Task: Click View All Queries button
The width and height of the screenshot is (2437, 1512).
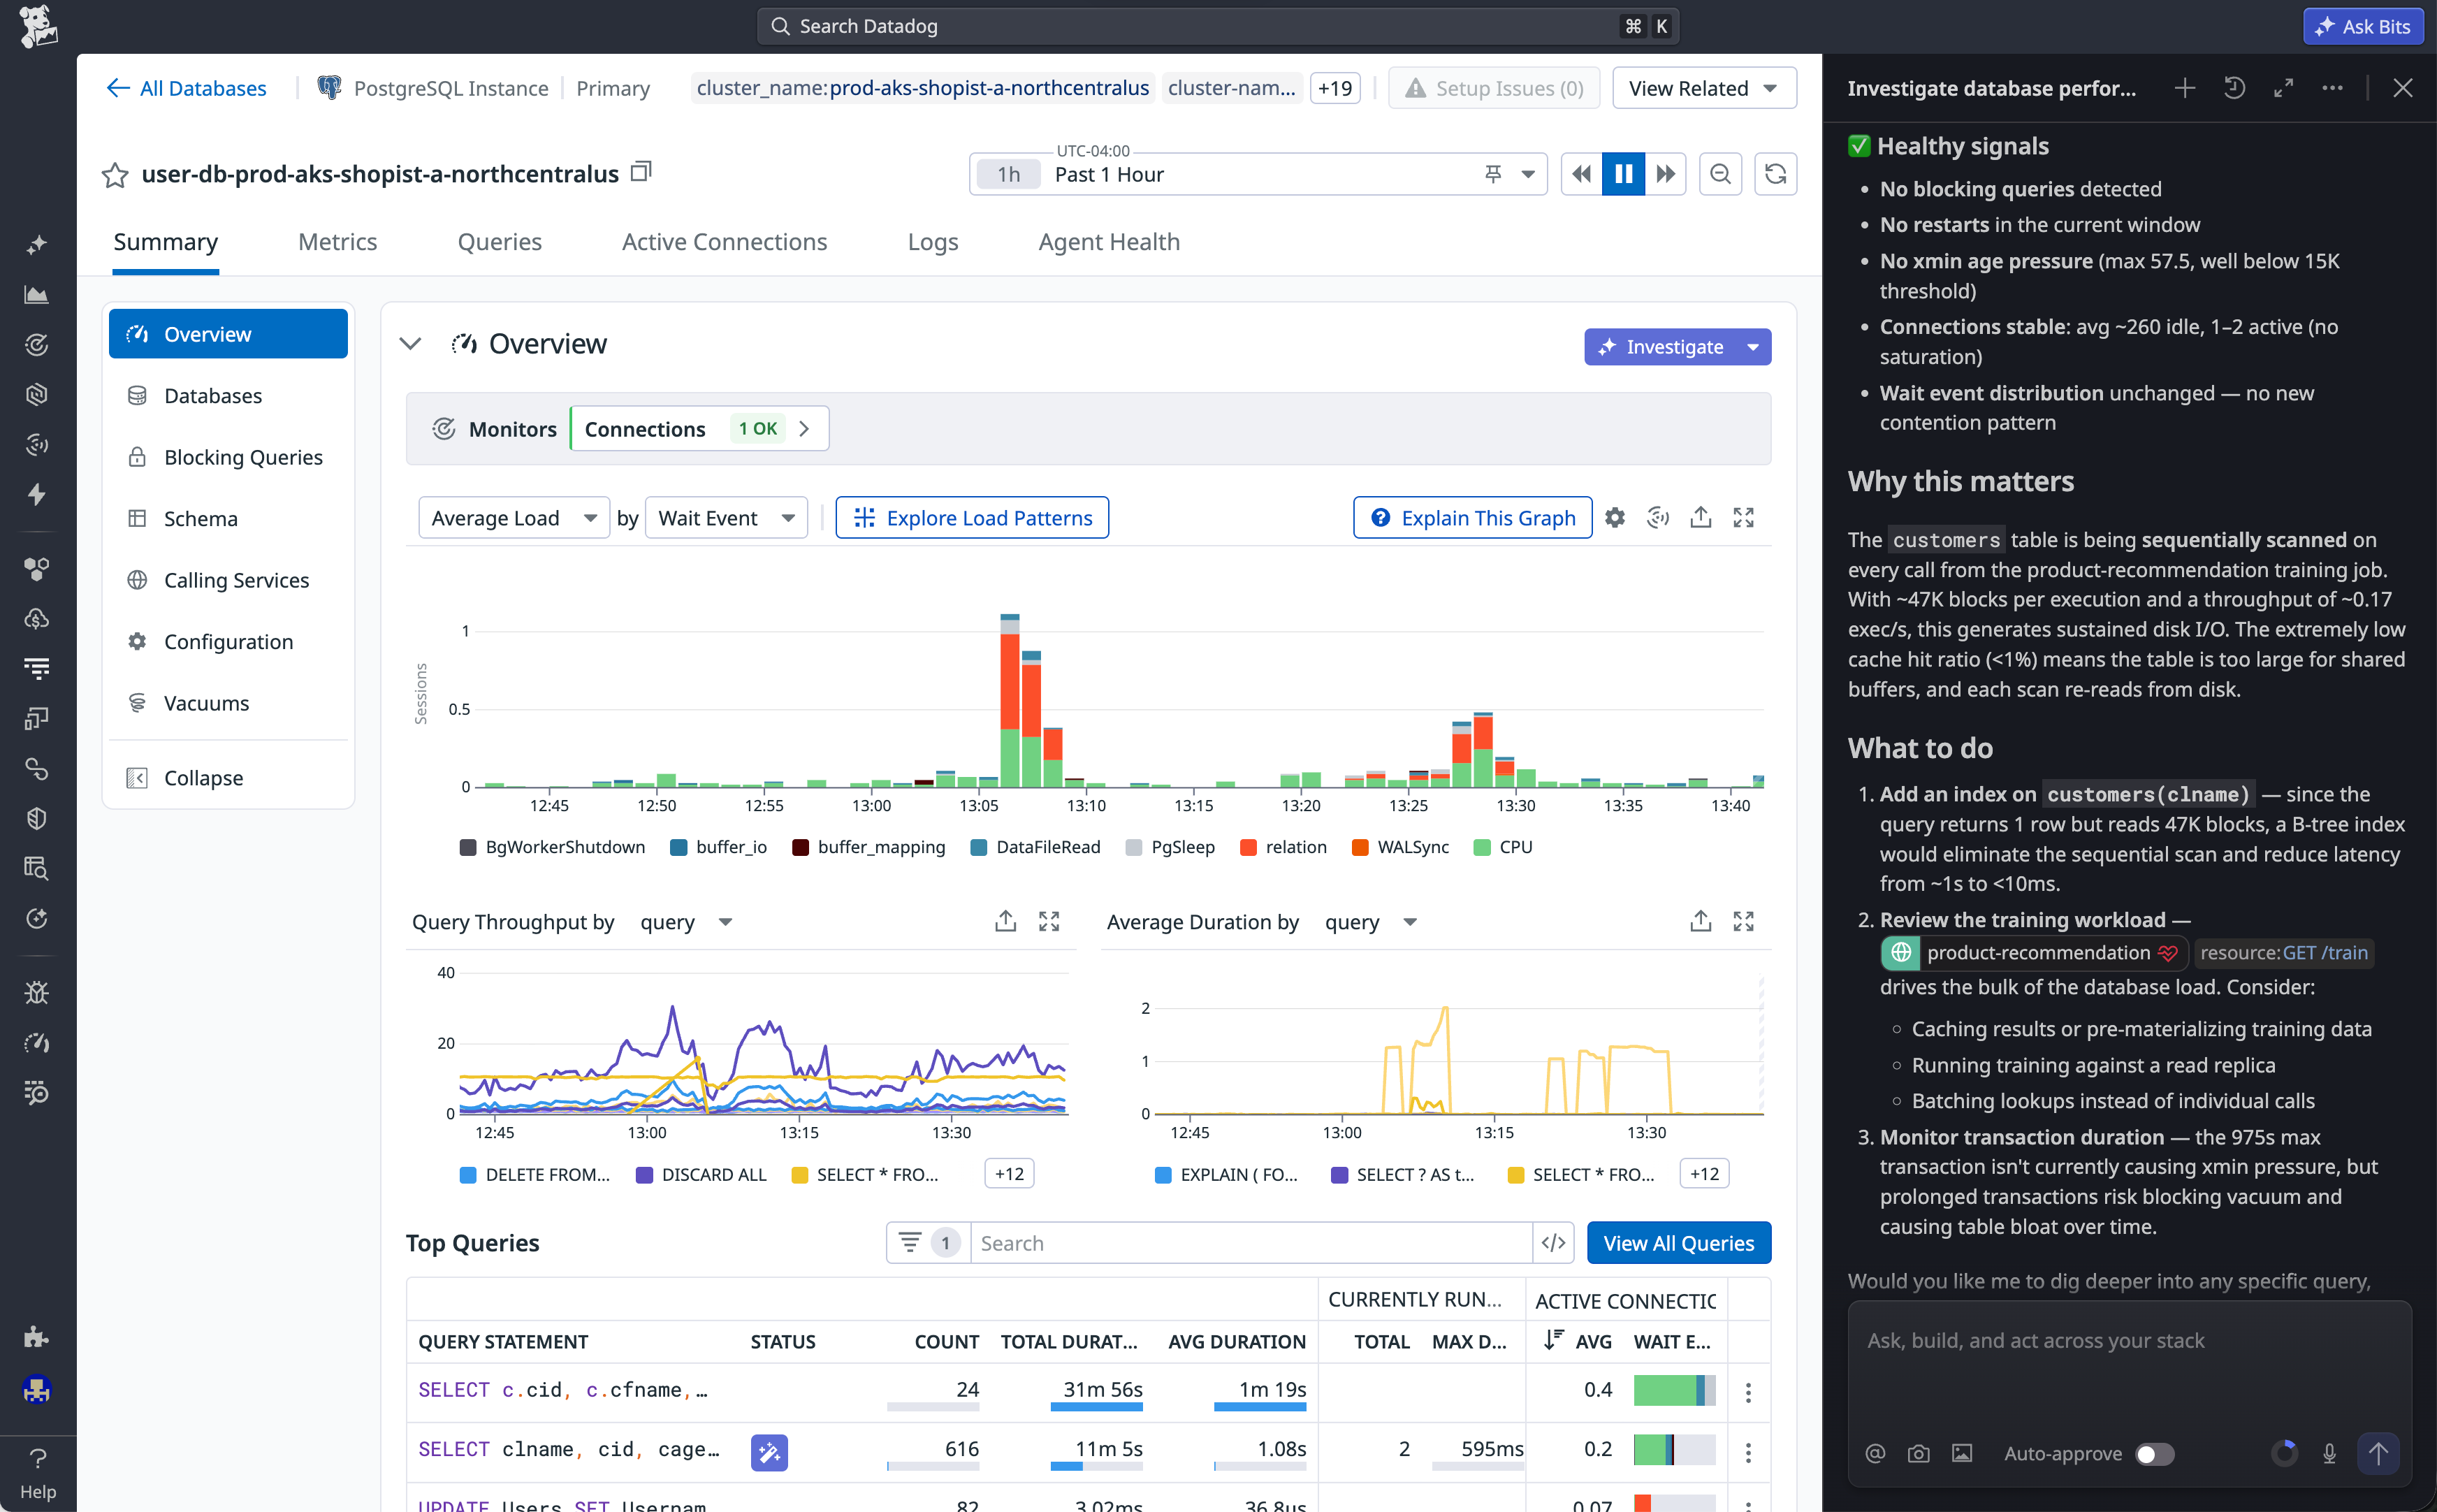Action: point(1679,1243)
